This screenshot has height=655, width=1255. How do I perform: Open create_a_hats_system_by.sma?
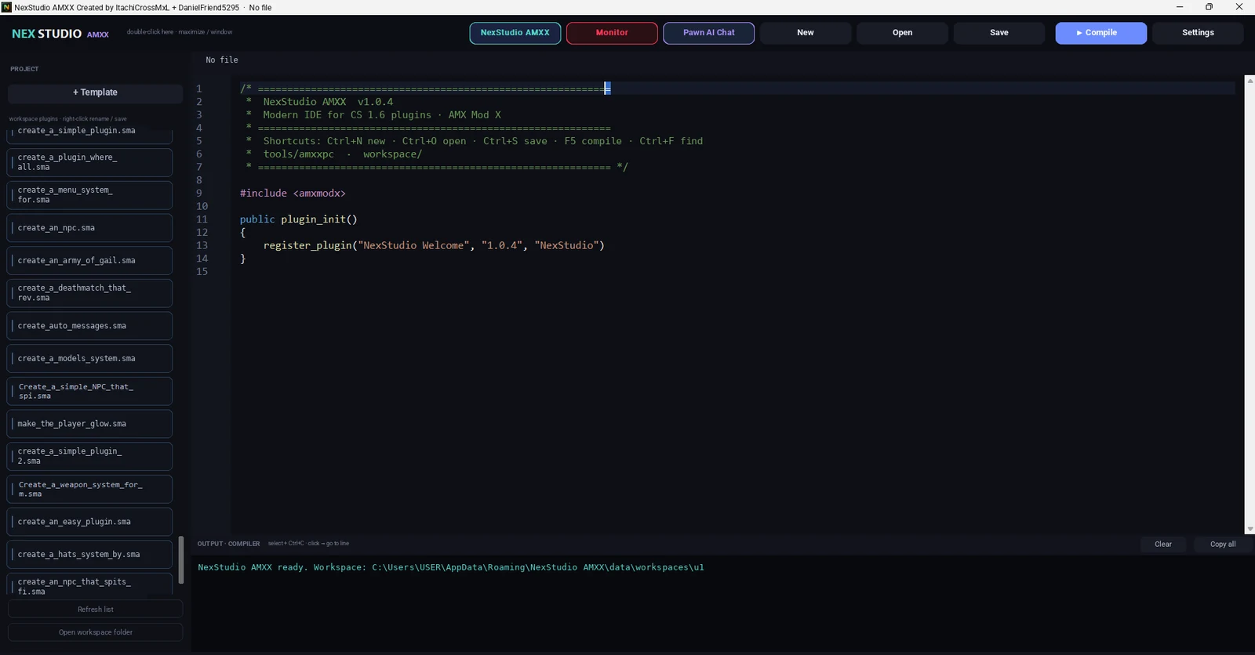pyautogui.click(x=89, y=554)
